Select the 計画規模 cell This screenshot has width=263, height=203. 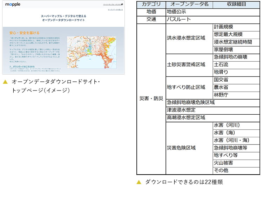(x=236, y=27)
